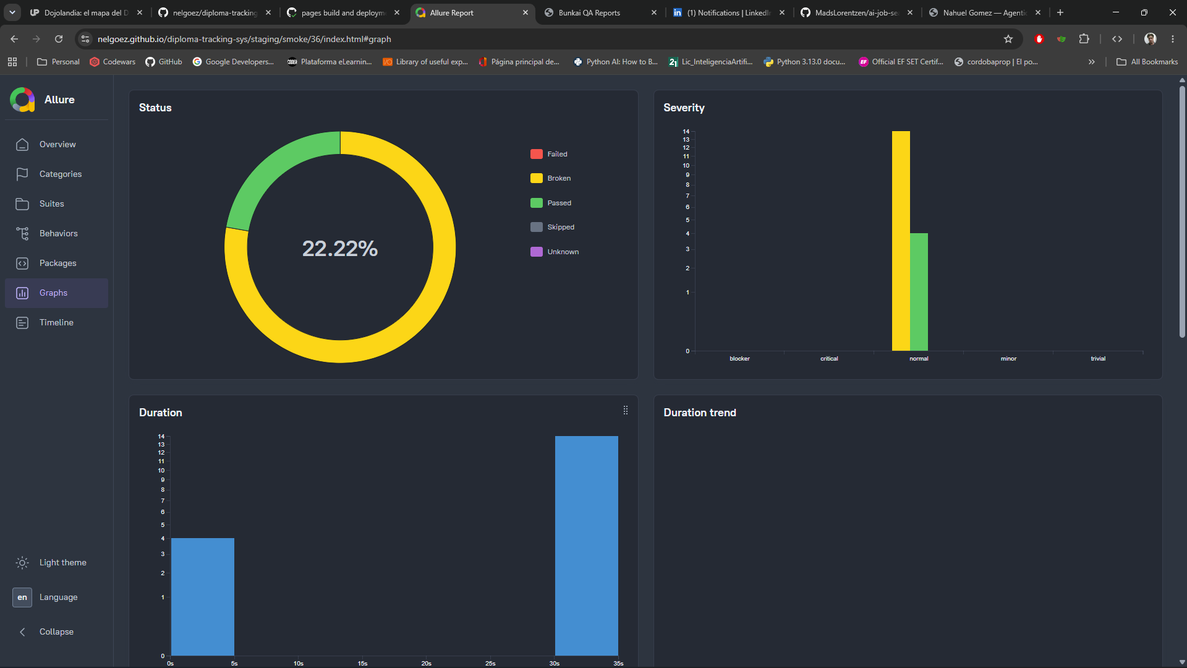Go forward to next page
1187x668 pixels.
tap(36, 39)
